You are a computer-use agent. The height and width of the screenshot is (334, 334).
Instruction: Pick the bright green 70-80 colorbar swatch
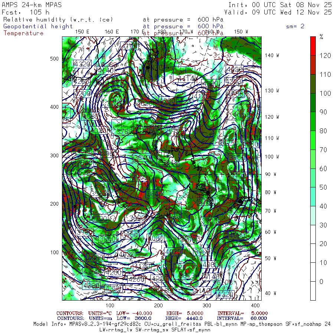[313, 140]
